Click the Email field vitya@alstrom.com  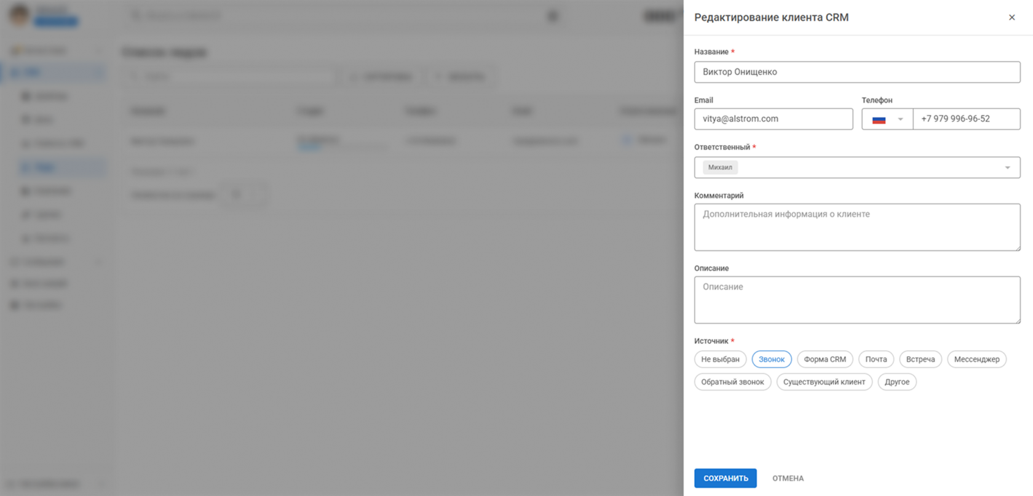click(x=774, y=119)
